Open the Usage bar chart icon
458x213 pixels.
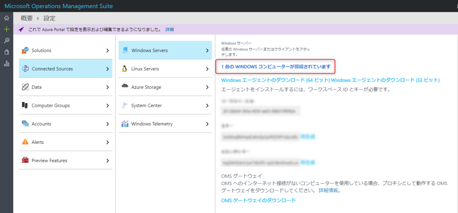(6, 63)
